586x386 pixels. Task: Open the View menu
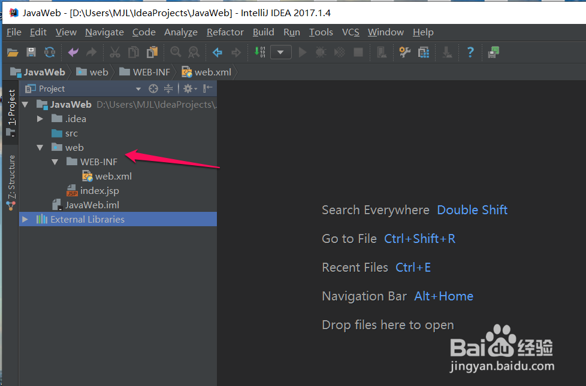pos(66,32)
